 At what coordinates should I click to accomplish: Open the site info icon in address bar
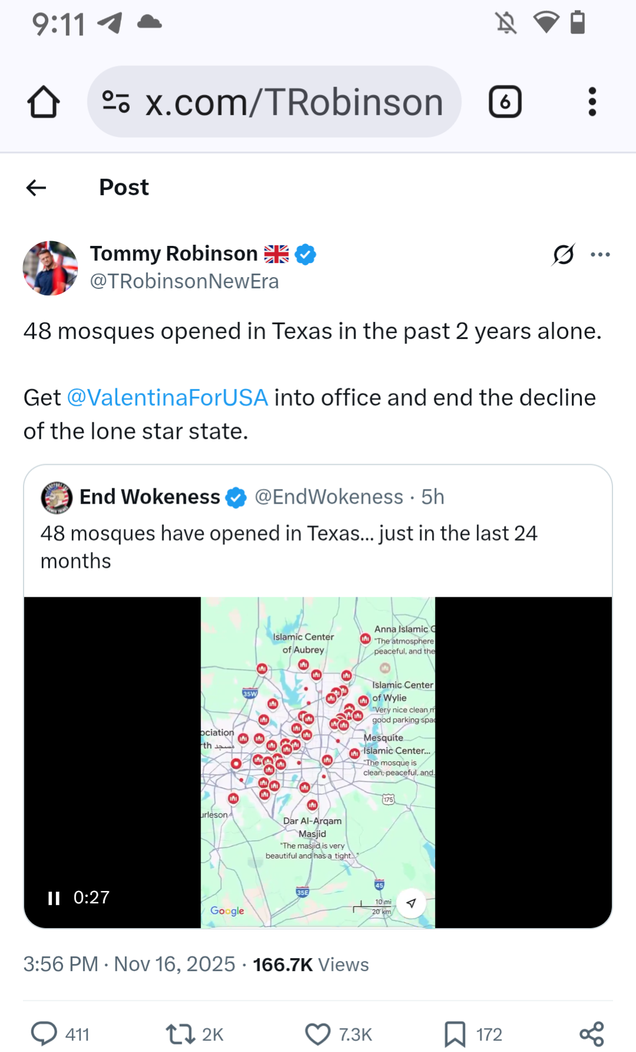[x=116, y=102]
